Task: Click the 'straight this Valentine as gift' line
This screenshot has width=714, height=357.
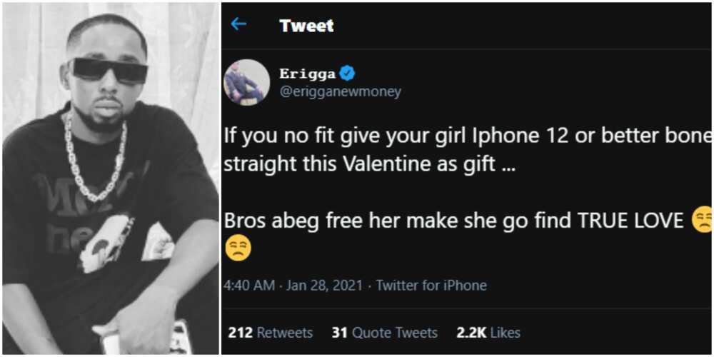Action: pos(369,164)
